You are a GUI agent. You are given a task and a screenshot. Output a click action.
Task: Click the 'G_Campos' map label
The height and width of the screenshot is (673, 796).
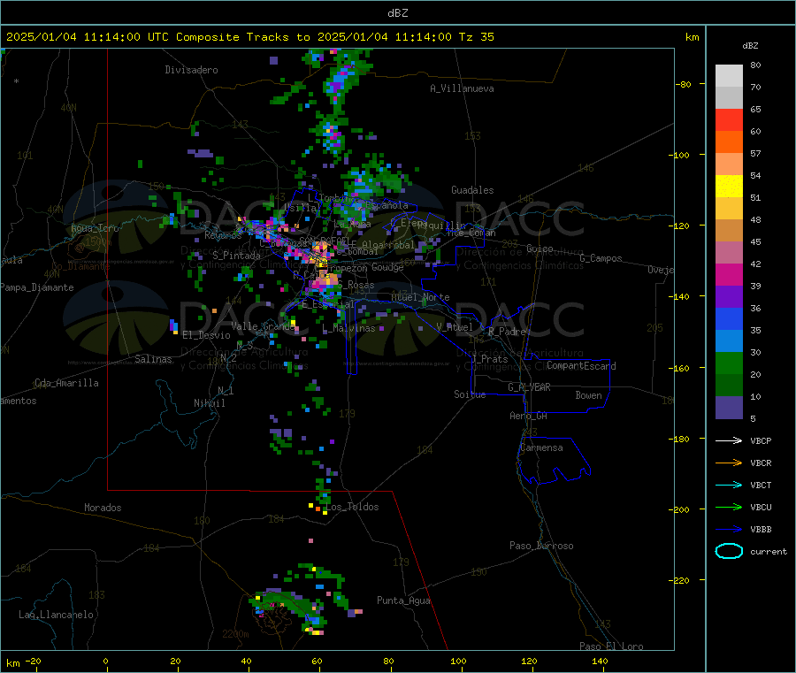[601, 258]
